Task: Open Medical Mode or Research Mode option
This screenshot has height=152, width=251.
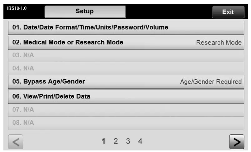Action: [x=68, y=42]
